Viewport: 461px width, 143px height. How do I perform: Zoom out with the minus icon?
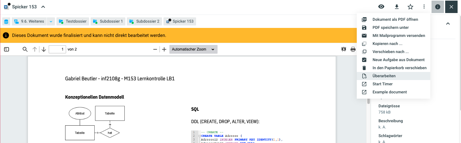coord(155,49)
